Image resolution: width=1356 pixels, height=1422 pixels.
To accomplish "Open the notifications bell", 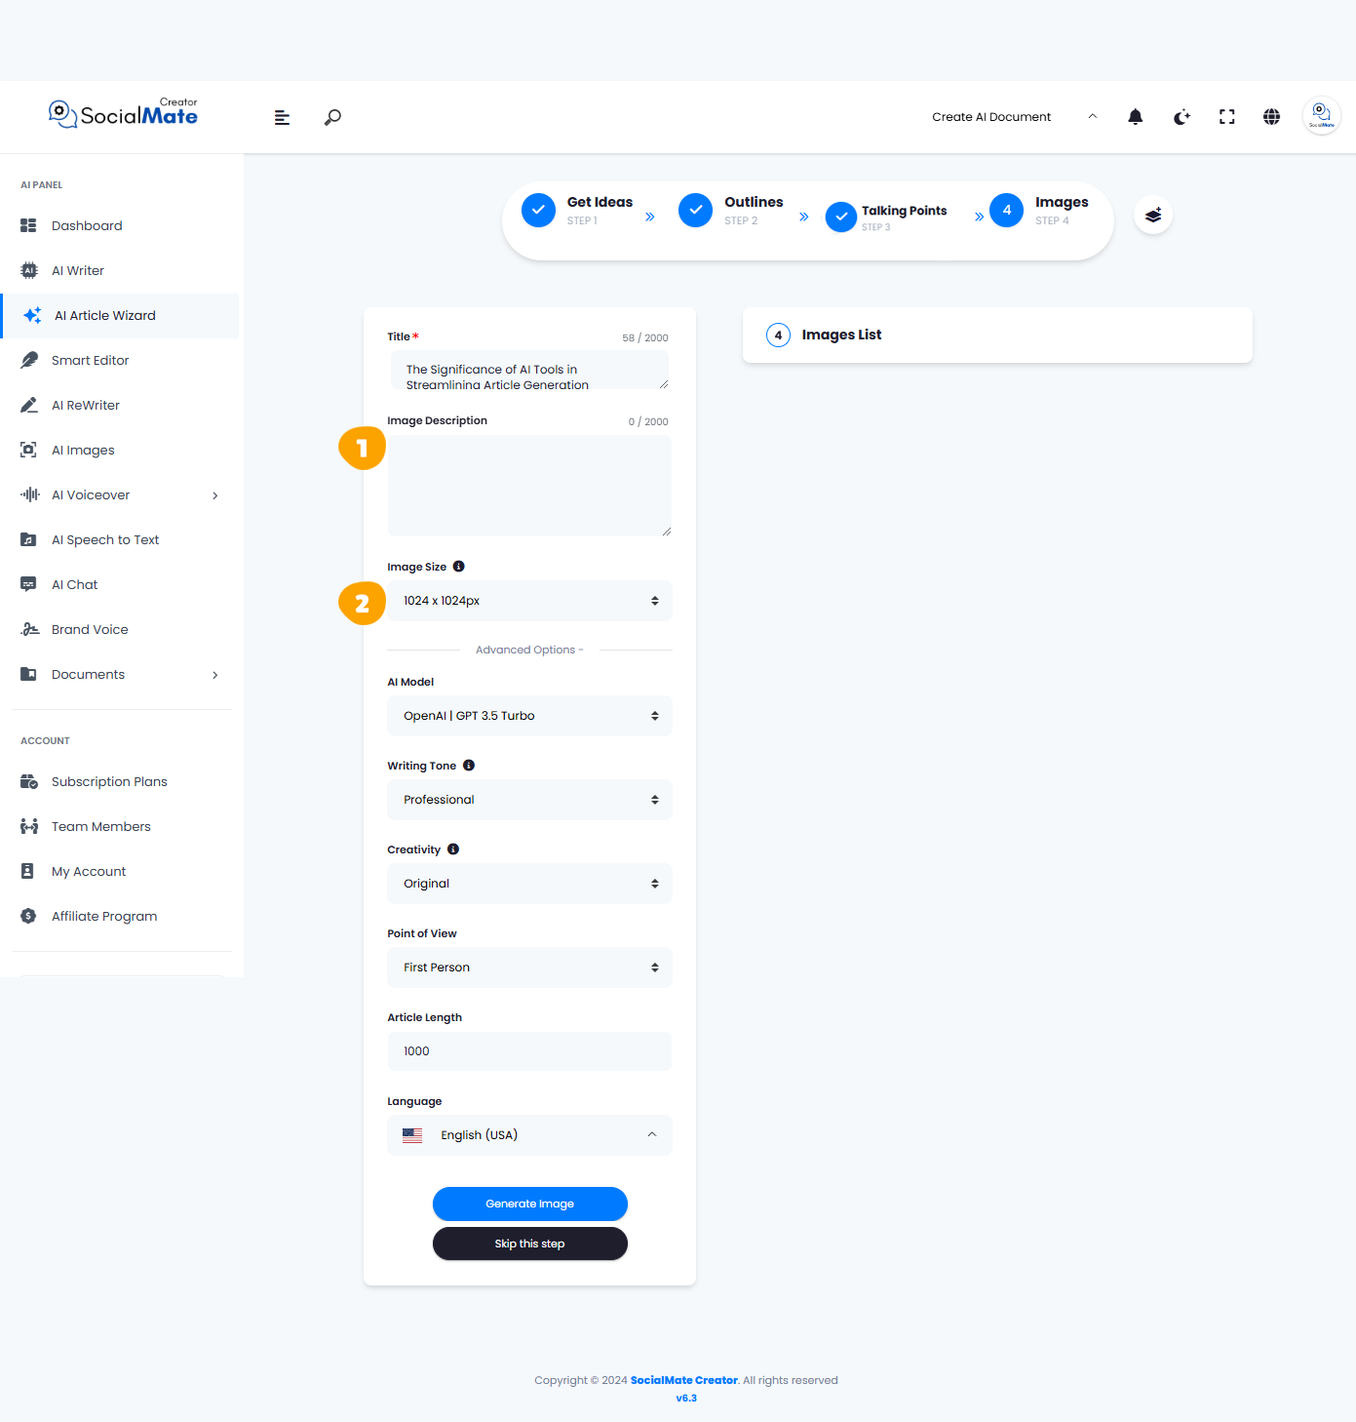I will [x=1135, y=117].
